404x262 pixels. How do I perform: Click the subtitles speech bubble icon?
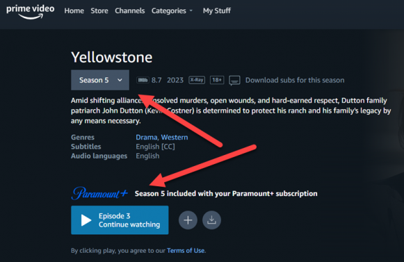pyautogui.click(x=234, y=81)
